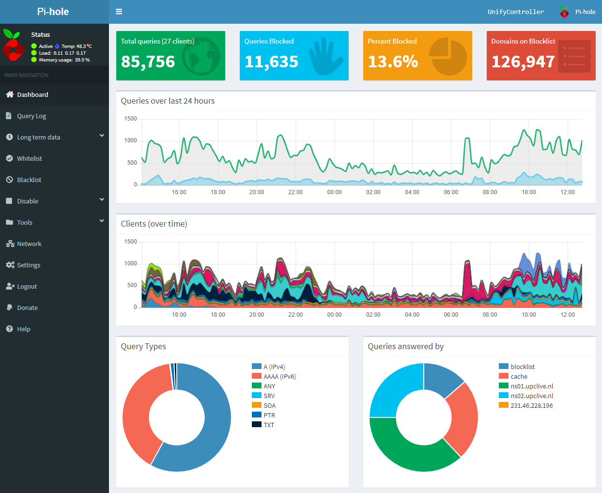Toggle AAAA (IPv6) legend entry visibility
The image size is (602, 493).
click(279, 376)
